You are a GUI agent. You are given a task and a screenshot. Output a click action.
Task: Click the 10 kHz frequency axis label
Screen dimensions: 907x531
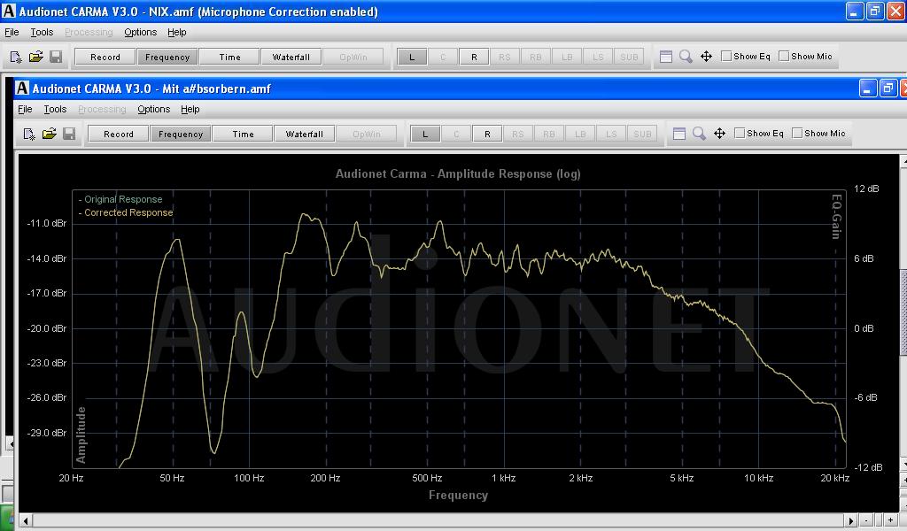point(758,478)
